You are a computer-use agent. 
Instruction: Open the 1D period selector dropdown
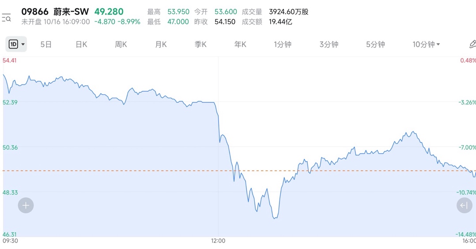[x=16, y=44]
